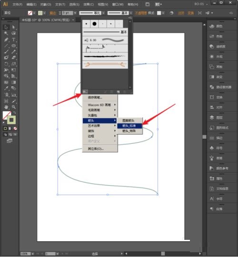The image size is (238, 257).
Task: Click the stroke color swatch in the toolbox
Action: tap(11, 120)
